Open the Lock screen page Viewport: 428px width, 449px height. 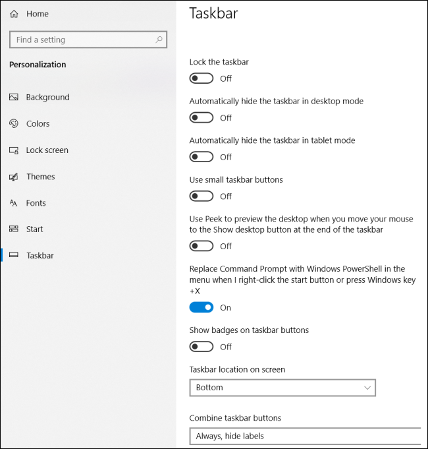(47, 150)
